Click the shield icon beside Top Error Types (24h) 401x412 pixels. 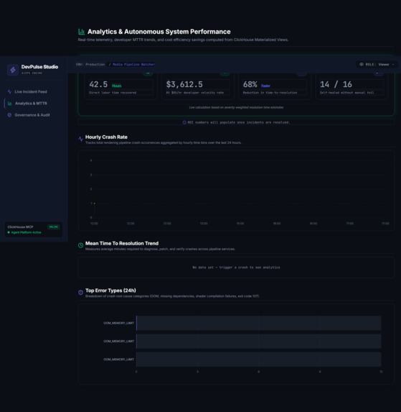click(81, 292)
